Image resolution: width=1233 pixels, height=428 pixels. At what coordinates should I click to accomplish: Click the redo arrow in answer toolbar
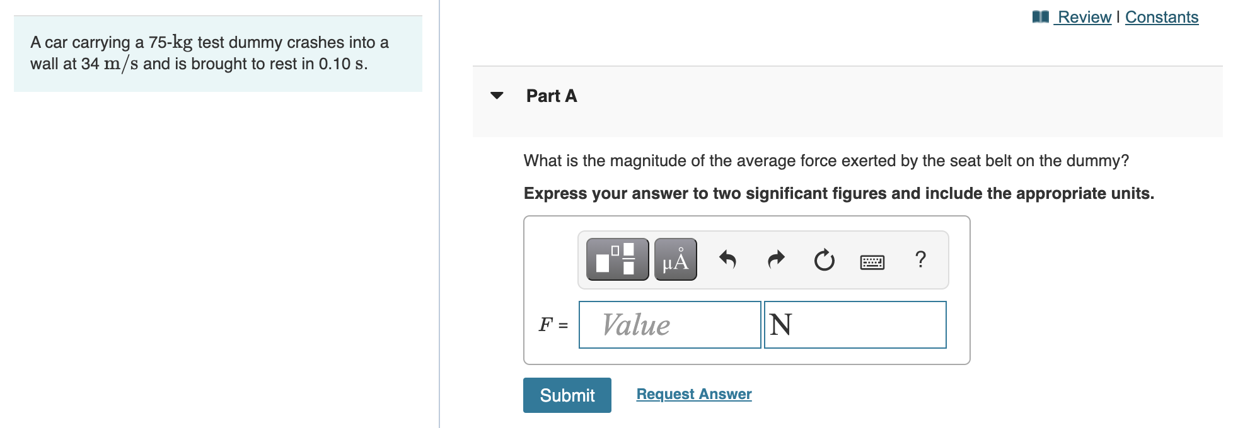click(x=775, y=261)
